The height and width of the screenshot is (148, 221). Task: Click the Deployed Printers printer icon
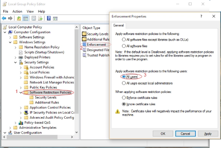(x=21, y=57)
